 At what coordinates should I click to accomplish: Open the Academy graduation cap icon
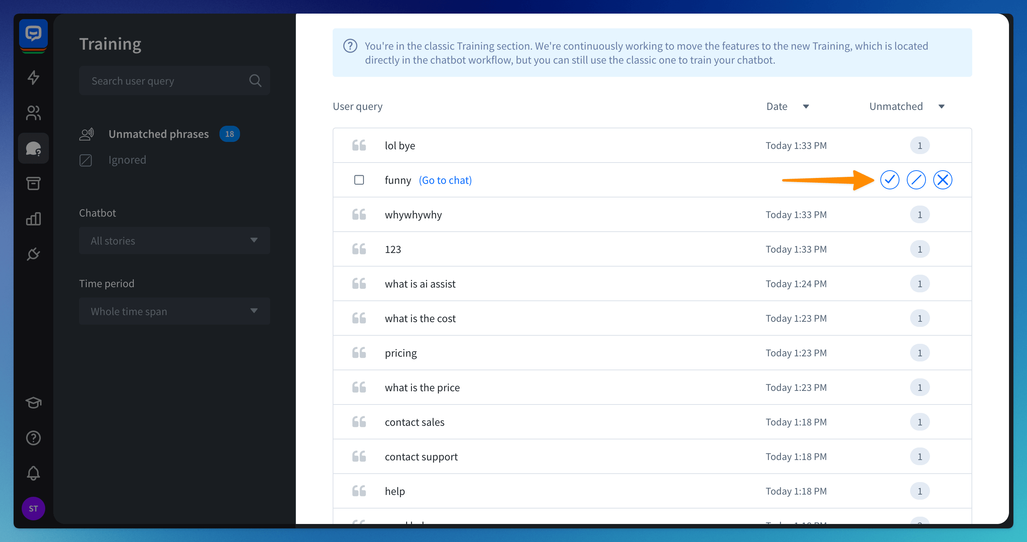point(33,403)
